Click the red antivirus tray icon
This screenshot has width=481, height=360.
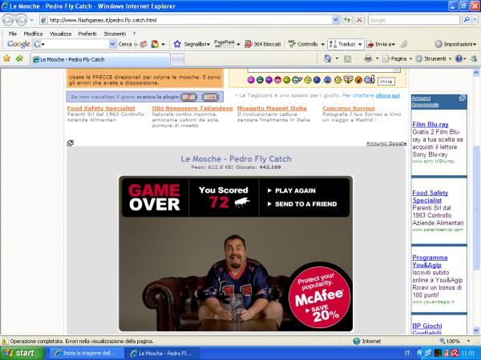coord(455,354)
